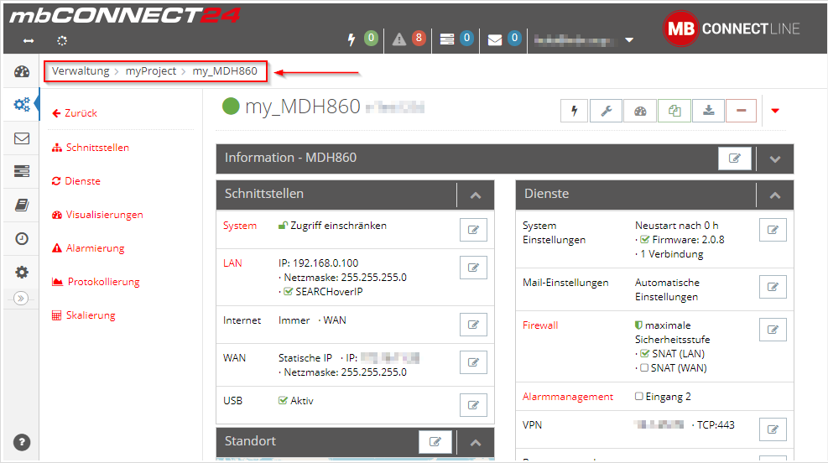828x463 pixels.
Task: Toggle SNAT (WAN) checkbox
Action: 643,367
